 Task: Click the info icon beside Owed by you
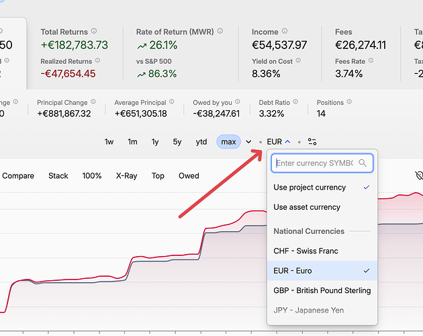point(238,101)
